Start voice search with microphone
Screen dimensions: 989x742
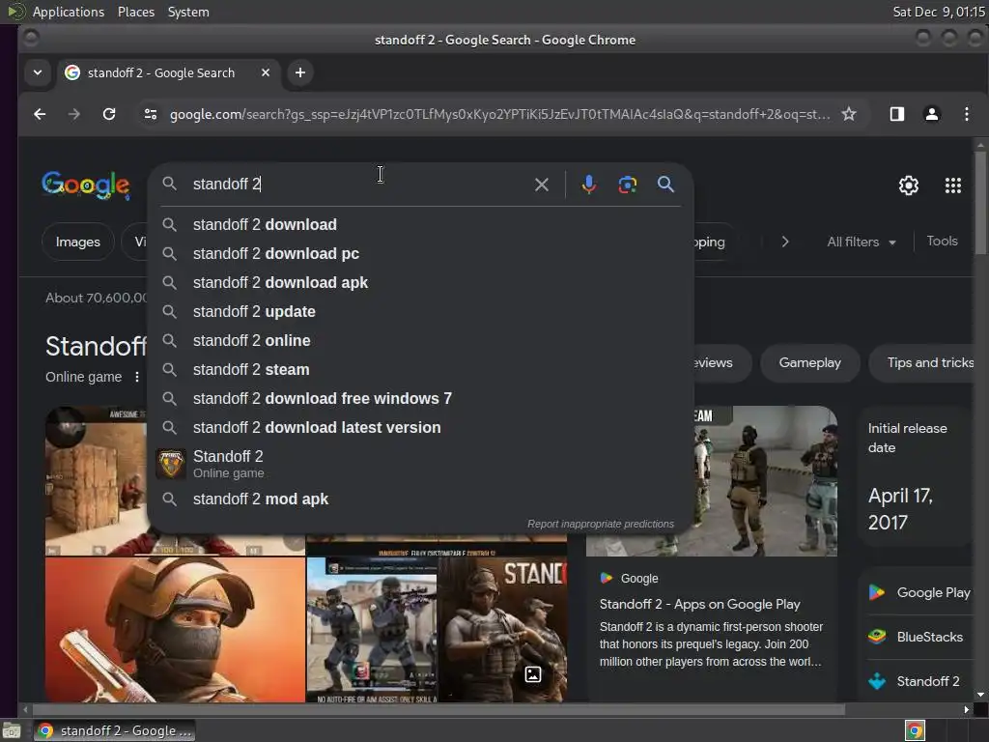point(588,185)
